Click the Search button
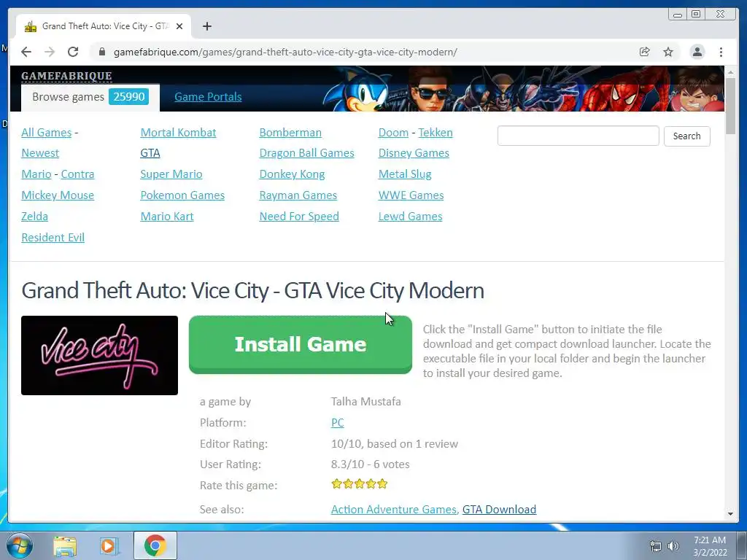This screenshot has width=747, height=560. point(686,136)
